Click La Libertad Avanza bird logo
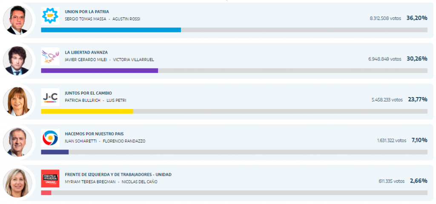 50,56
